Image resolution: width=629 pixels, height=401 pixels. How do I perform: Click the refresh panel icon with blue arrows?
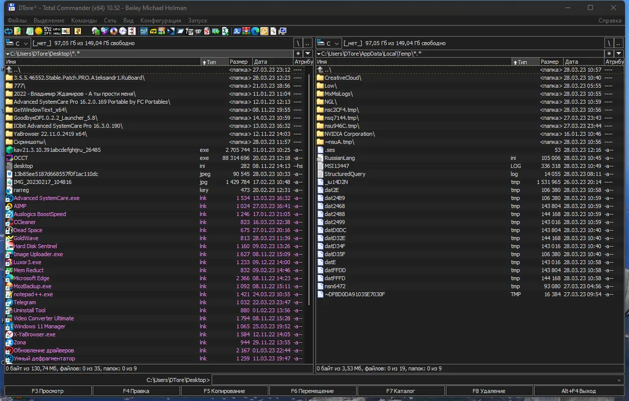click(x=9, y=31)
